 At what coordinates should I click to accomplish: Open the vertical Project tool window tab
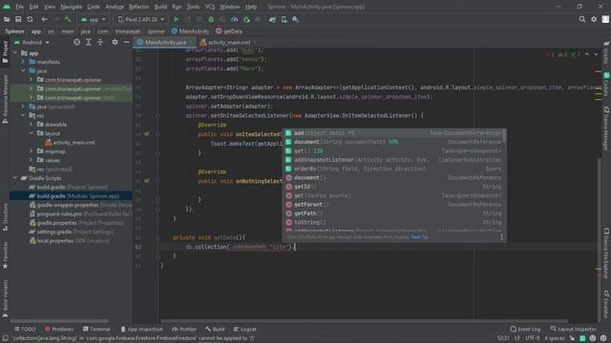(x=5, y=51)
